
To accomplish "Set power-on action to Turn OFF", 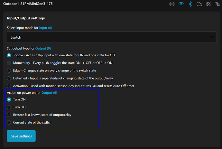I will pos(9,107).
